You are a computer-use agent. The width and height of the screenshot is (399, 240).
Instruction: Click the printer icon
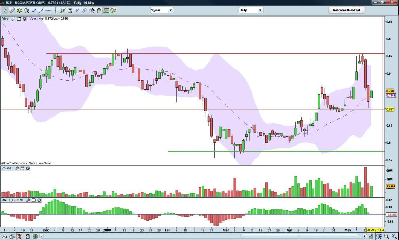(12, 237)
